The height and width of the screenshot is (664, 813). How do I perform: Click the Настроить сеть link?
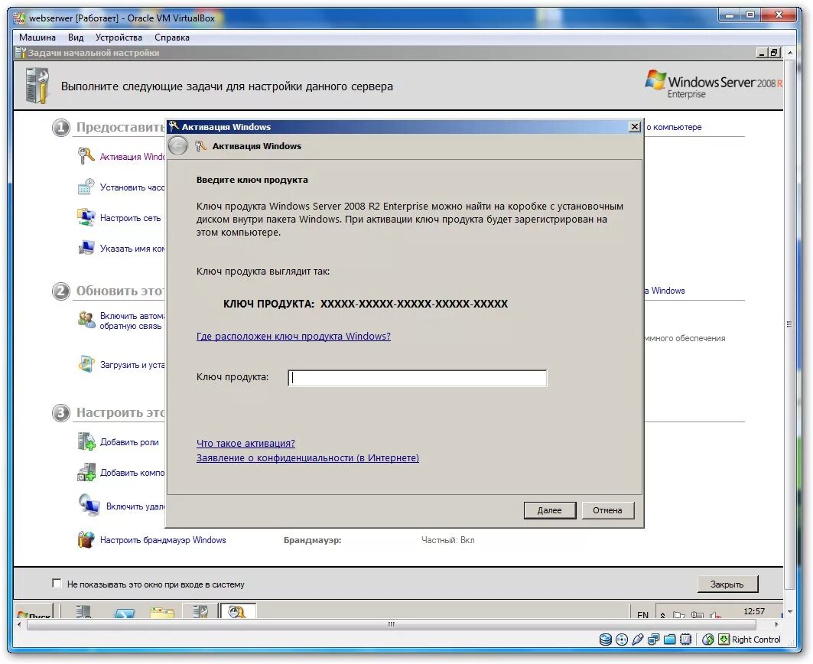point(130,218)
